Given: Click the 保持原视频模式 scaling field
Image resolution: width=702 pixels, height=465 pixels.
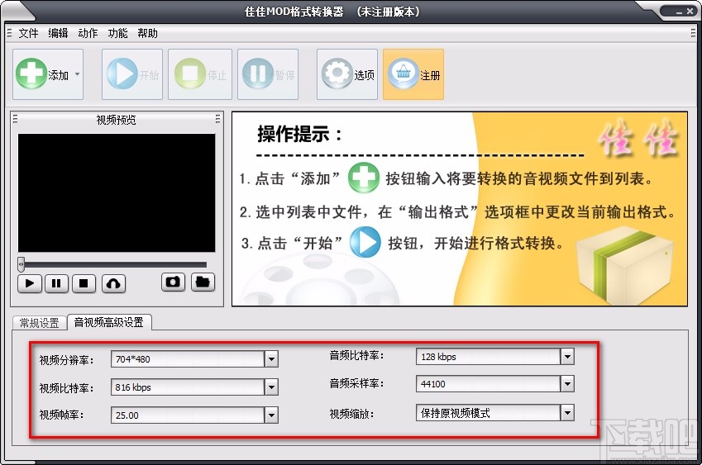Looking at the screenshot, I should 489,413.
